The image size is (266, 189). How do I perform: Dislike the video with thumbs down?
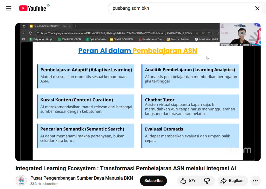207,181
